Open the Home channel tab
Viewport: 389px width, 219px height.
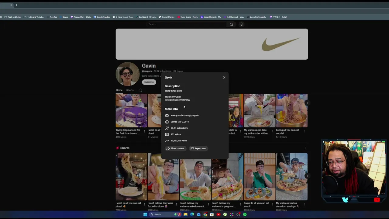(119, 90)
